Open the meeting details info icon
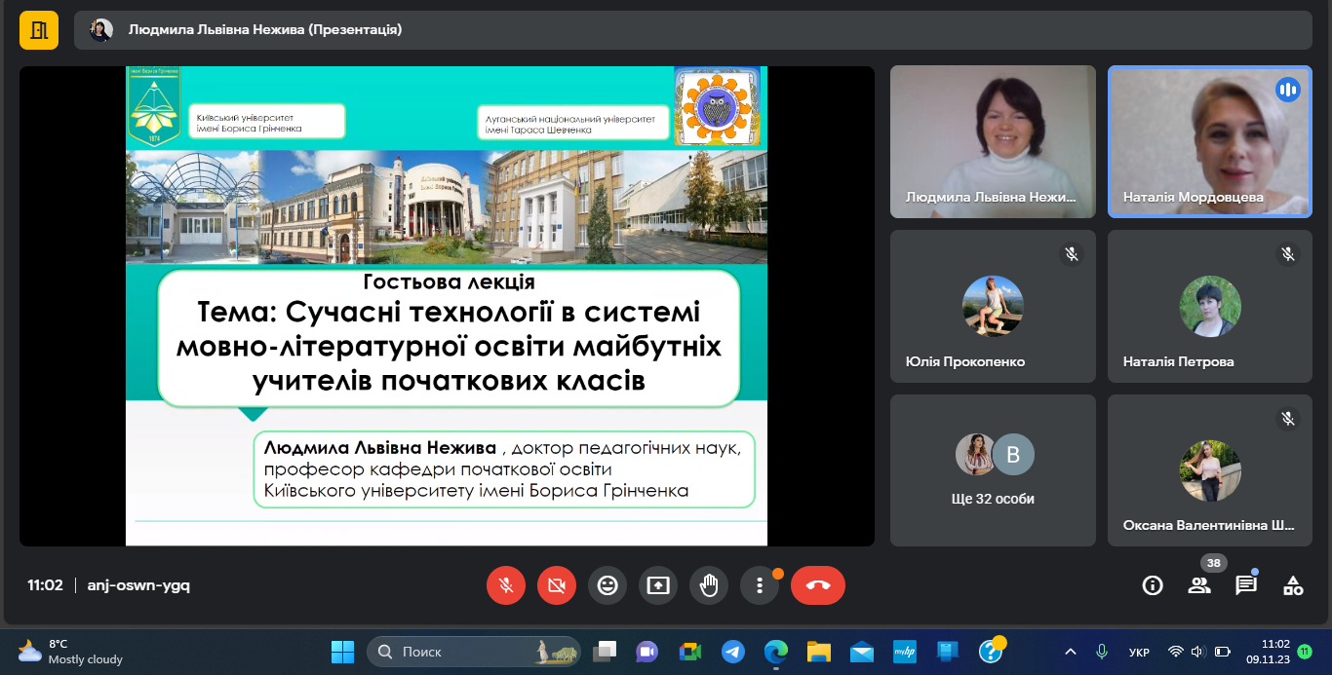The height and width of the screenshot is (675, 1332). point(1153,585)
